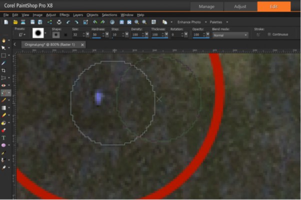Image resolution: width=301 pixels, height=200 pixels.
Task: Click the Open folder icon
Action: pos(15,22)
